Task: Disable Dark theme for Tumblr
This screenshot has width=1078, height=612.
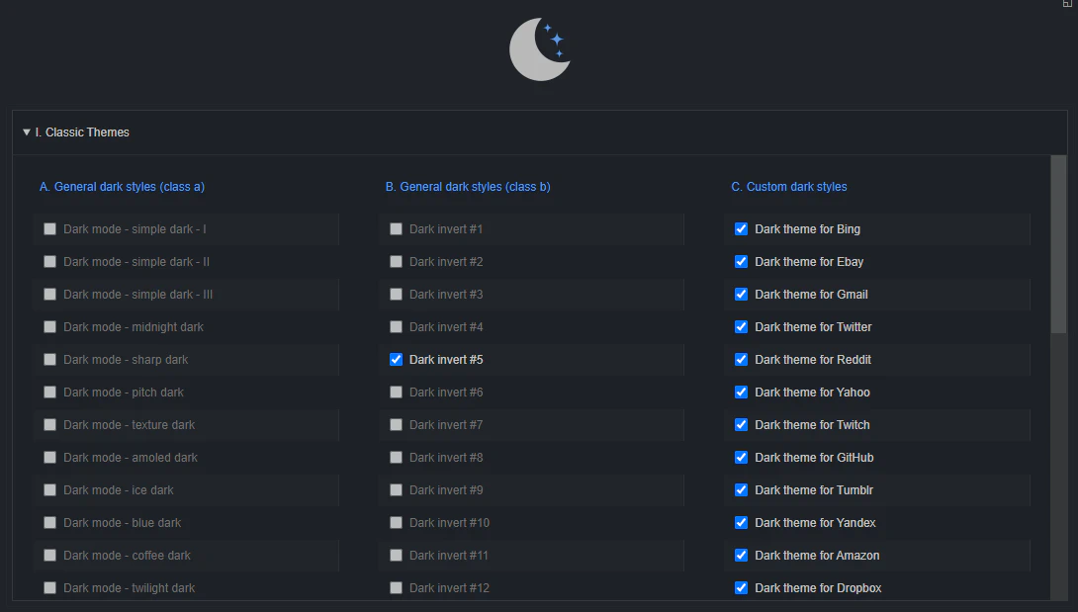Action: coord(741,490)
